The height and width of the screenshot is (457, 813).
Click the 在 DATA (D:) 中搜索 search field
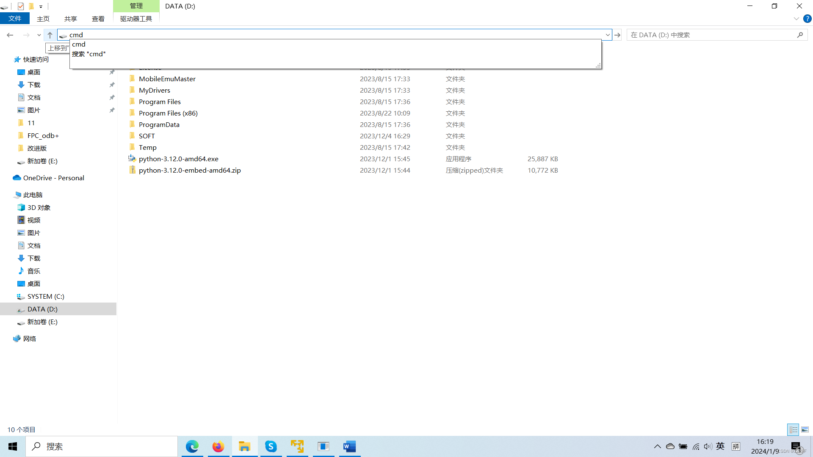click(711, 35)
